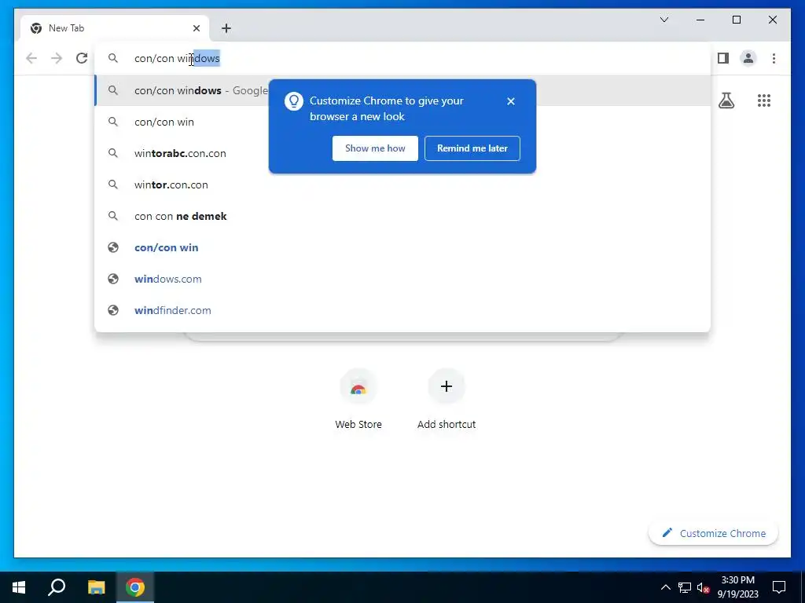Click the network tray icon
Image resolution: width=805 pixels, height=603 pixels.
pos(685,587)
